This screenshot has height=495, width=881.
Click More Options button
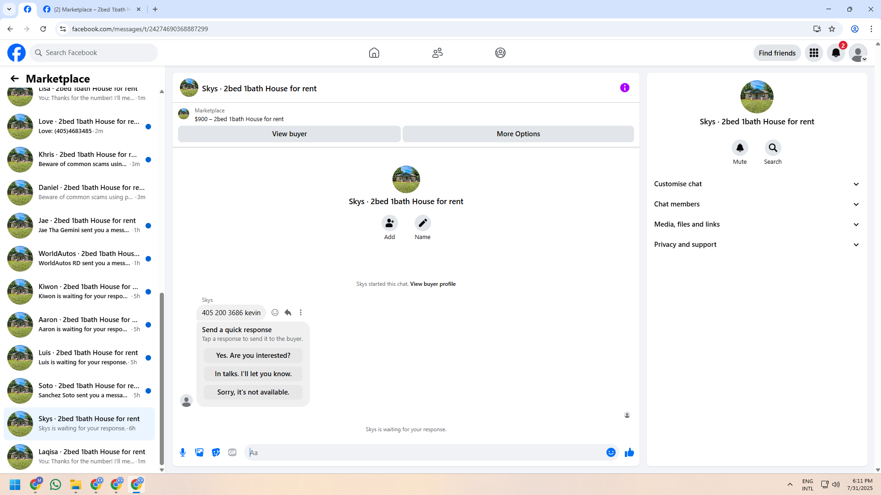click(518, 134)
